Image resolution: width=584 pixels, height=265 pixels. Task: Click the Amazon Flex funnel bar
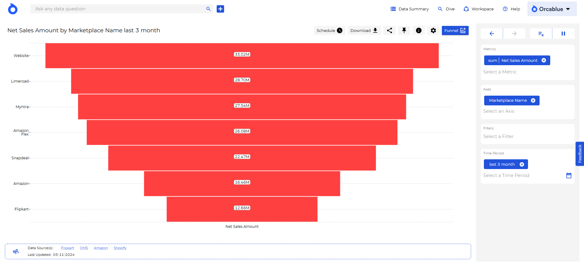click(242, 132)
